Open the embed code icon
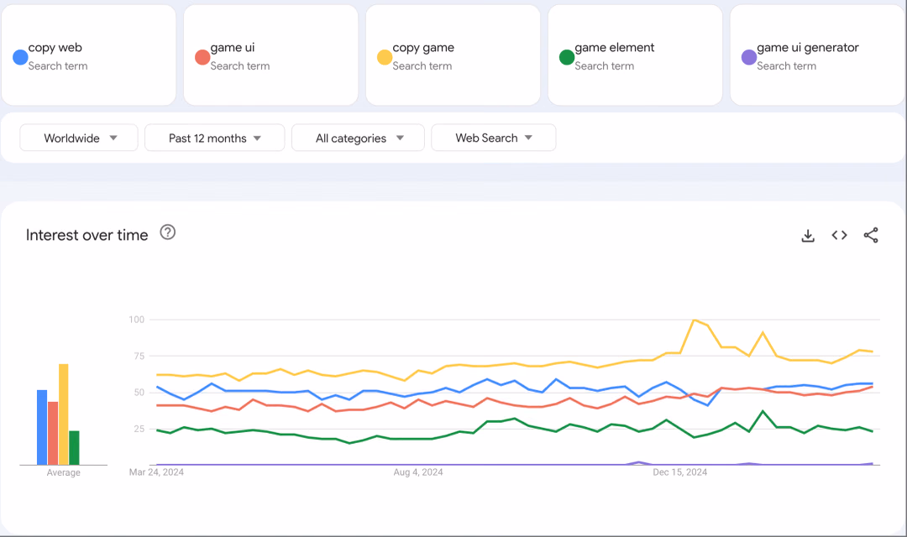The width and height of the screenshot is (907, 537). tap(839, 235)
